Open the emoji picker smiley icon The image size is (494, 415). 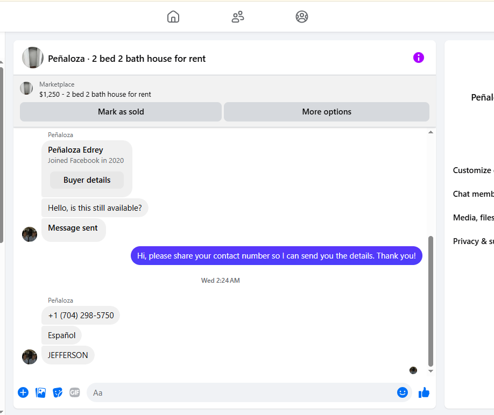(403, 392)
